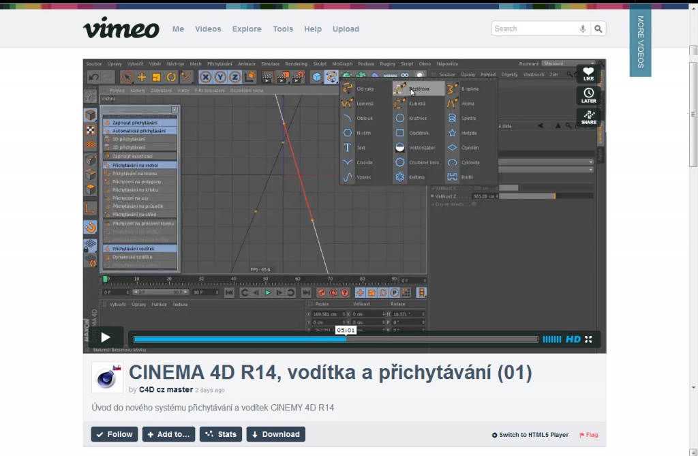Viewport: 698px width, 456px height.
Task: Click the magnet snapping icon in sidebar
Action: tap(91, 227)
